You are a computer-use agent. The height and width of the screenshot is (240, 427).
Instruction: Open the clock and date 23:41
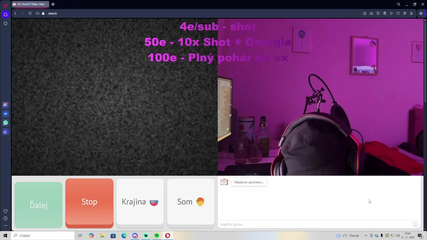click(x=407, y=236)
